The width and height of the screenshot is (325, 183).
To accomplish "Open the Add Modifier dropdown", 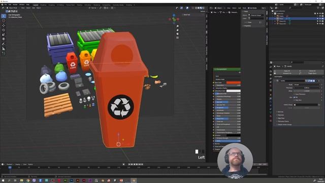I will click(299, 77).
